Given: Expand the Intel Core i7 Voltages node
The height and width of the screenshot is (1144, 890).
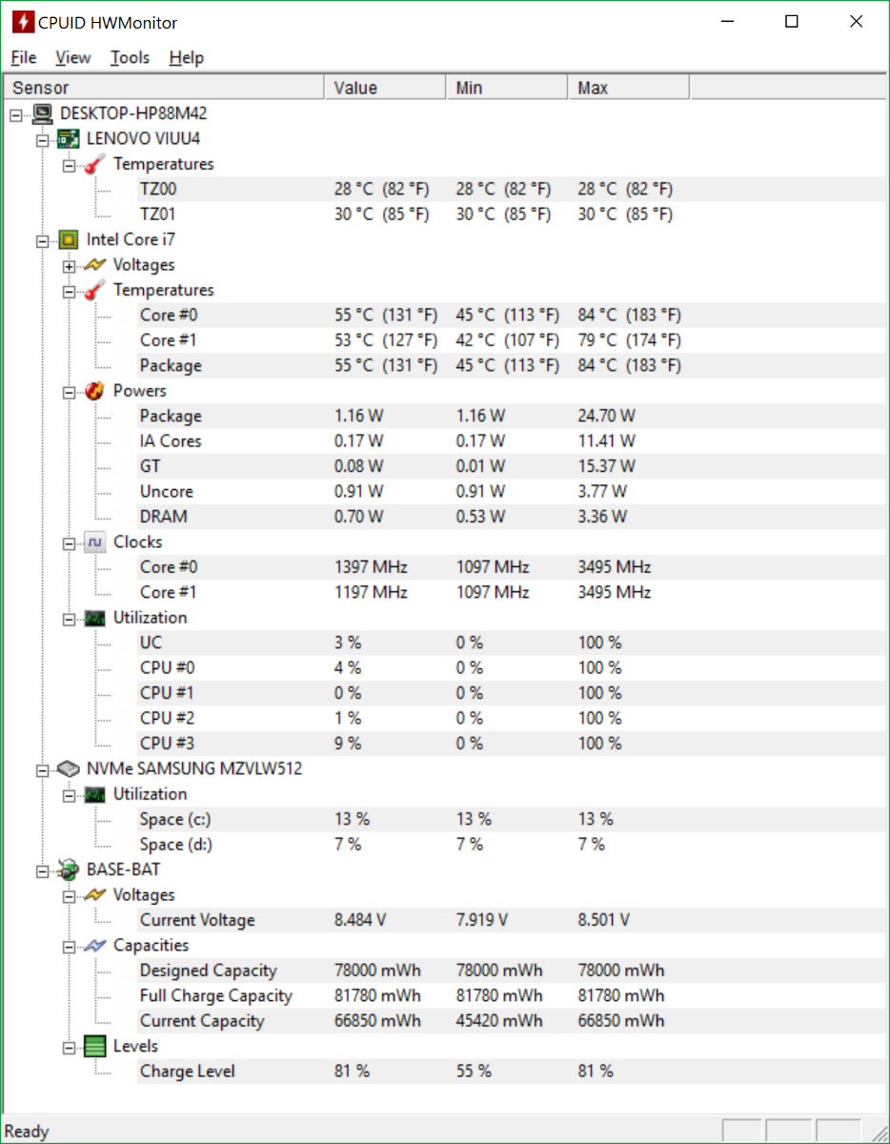Looking at the screenshot, I should tap(69, 265).
